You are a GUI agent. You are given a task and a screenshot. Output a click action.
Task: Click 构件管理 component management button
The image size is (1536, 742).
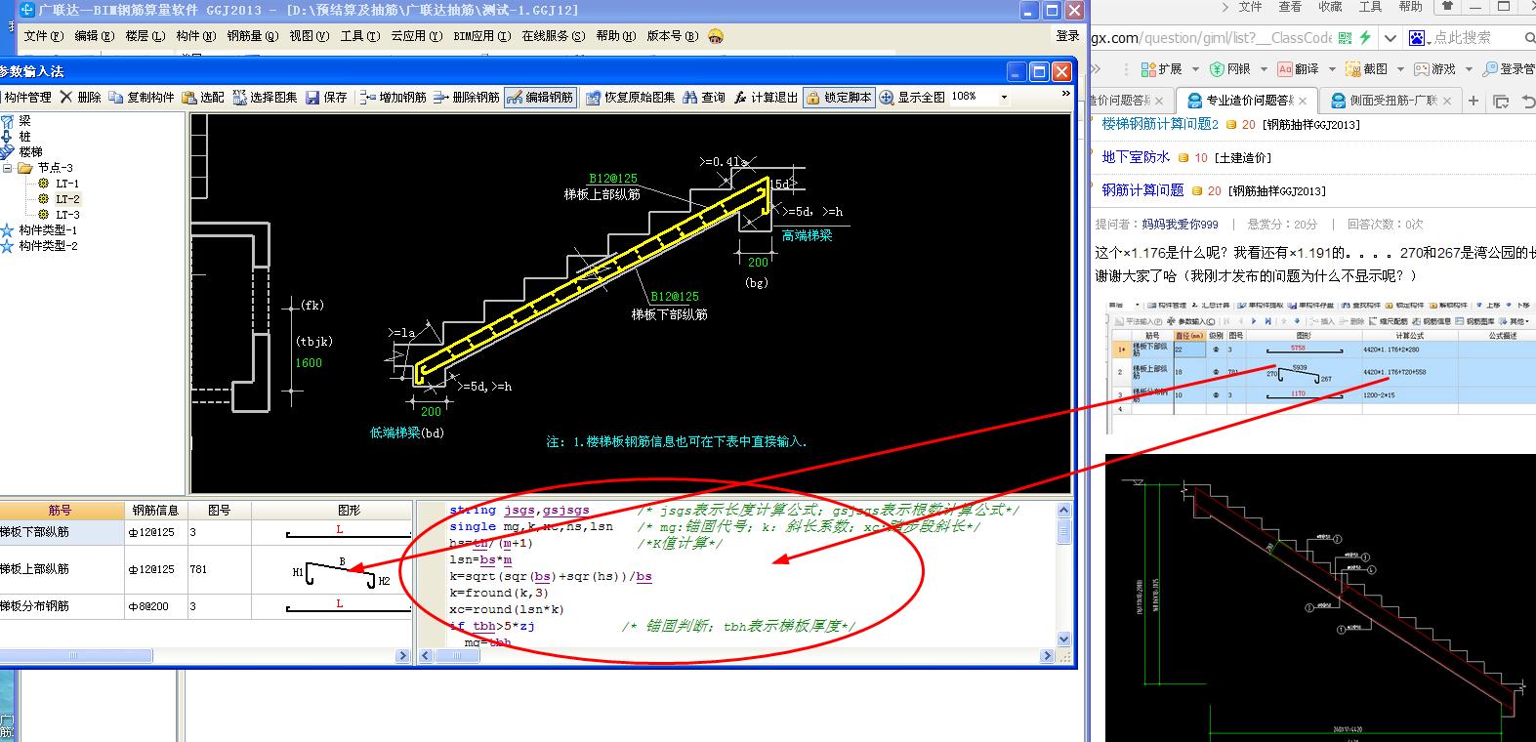point(26,97)
